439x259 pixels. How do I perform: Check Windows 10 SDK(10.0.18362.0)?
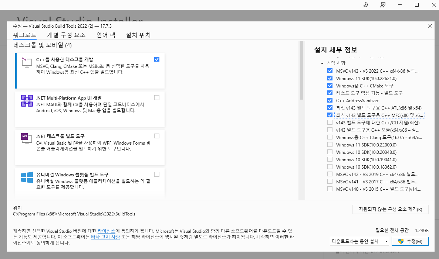point(330,167)
